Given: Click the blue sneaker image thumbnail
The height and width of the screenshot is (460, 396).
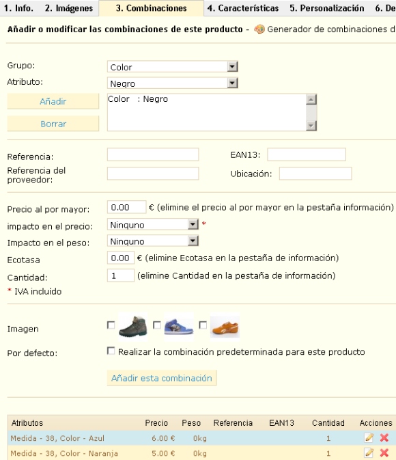Looking at the screenshot, I should 179,327.
